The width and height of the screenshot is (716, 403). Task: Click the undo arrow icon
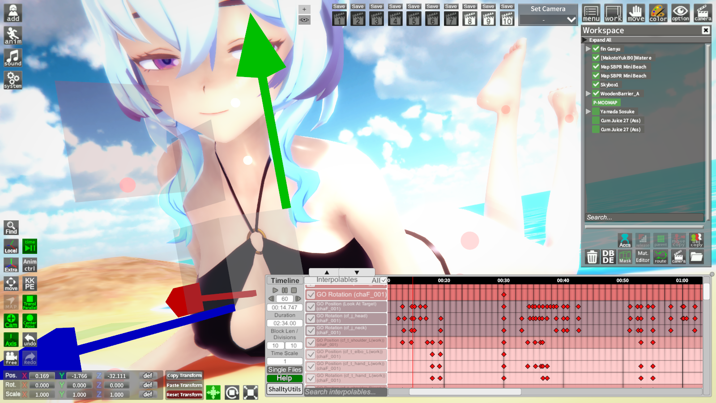30,339
